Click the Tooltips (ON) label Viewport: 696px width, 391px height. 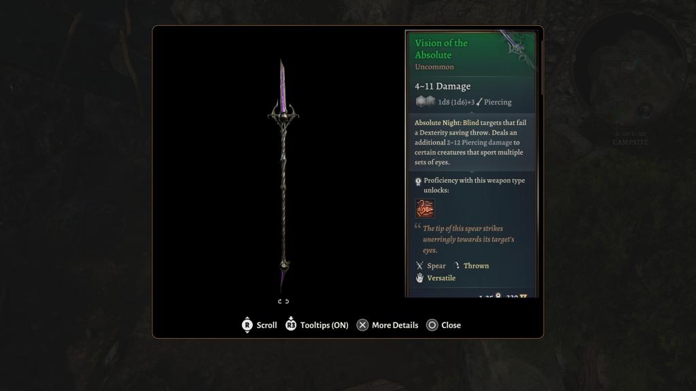pyautogui.click(x=324, y=325)
